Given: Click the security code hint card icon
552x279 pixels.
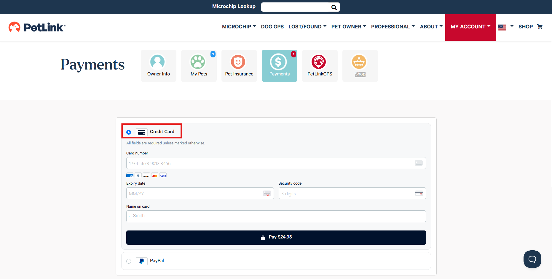Looking at the screenshot, I should point(419,193).
